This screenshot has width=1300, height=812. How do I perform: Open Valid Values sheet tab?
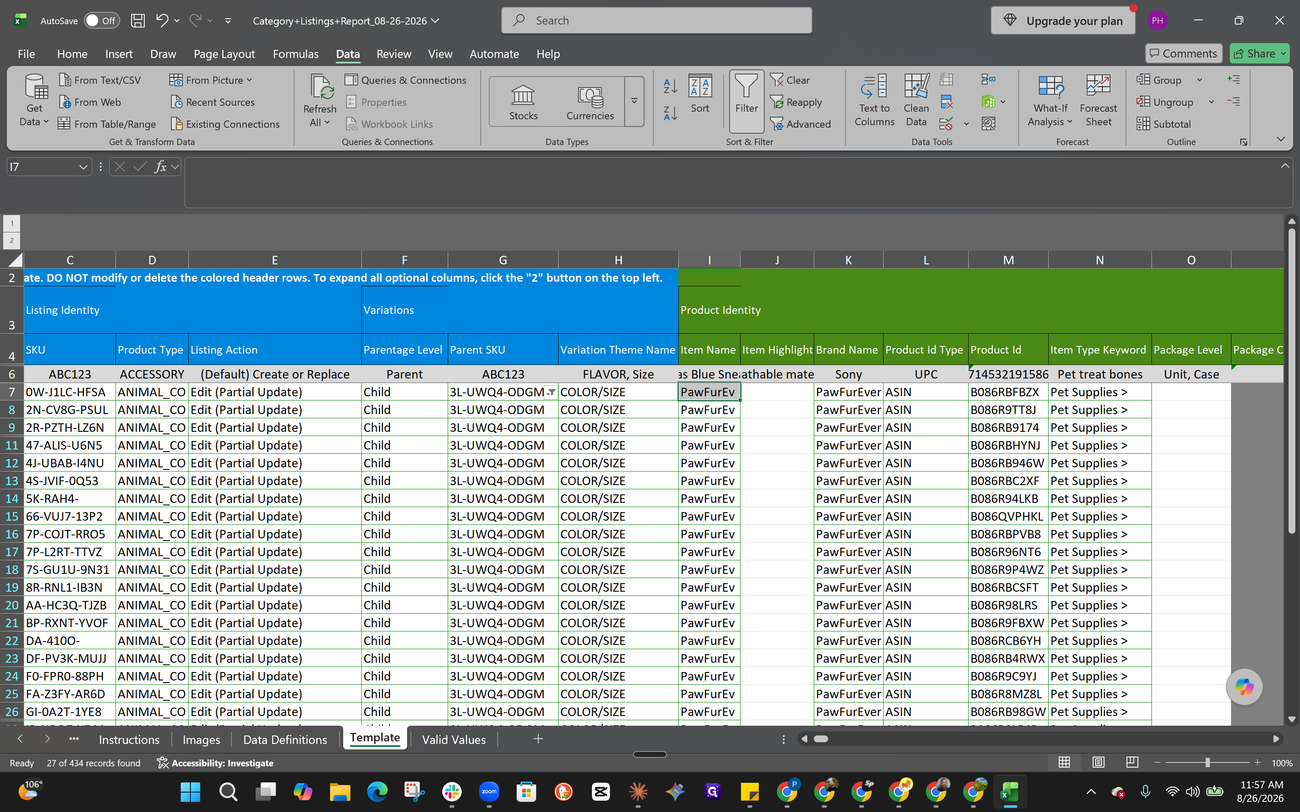point(454,740)
